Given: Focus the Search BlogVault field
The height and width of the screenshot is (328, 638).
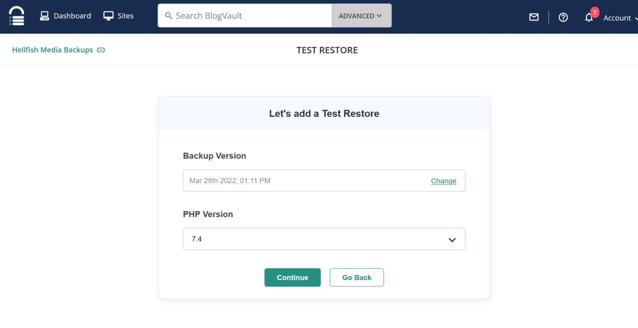Looking at the screenshot, I should [x=245, y=16].
